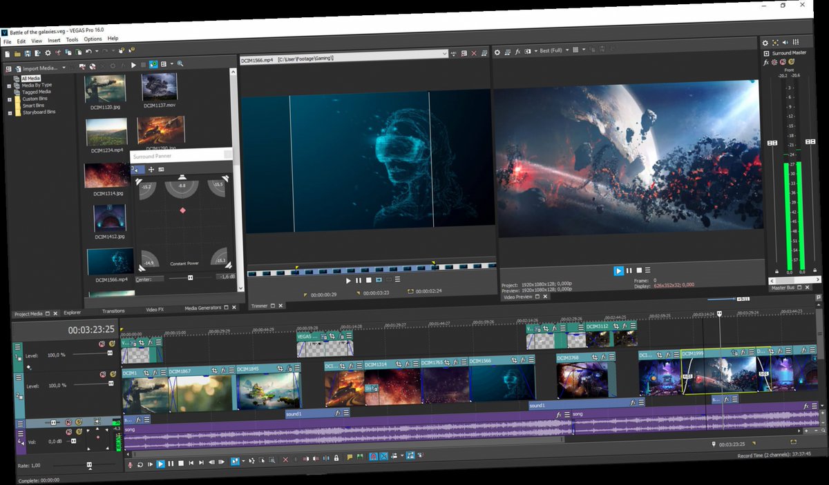Screen dimensions: 829x485
Task: Click the Save disk icon in main toolbar
Action: (x=28, y=53)
